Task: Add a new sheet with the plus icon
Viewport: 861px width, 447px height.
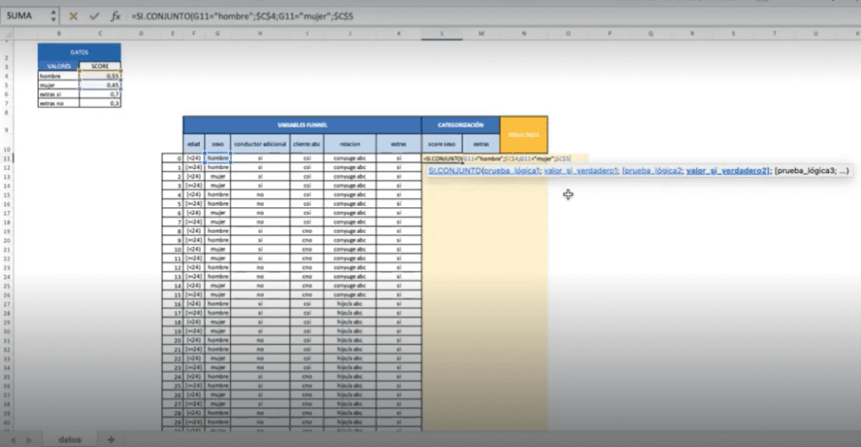Action: tap(111, 439)
